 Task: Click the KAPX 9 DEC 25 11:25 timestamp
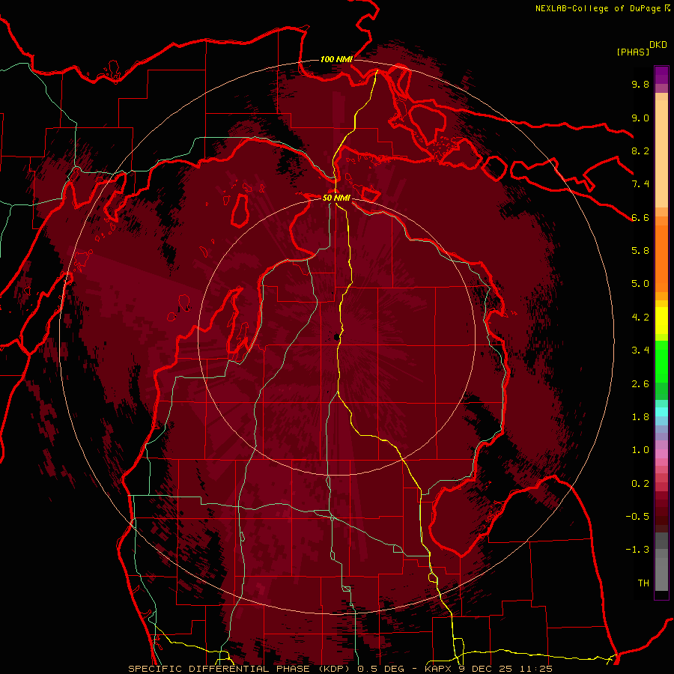(488, 669)
